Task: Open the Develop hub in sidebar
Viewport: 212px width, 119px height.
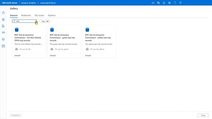Action: click(3, 26)
